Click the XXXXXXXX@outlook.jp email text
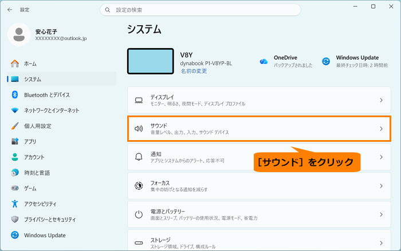This screenshot has height=251, width=401. click(x=61, y=38)
